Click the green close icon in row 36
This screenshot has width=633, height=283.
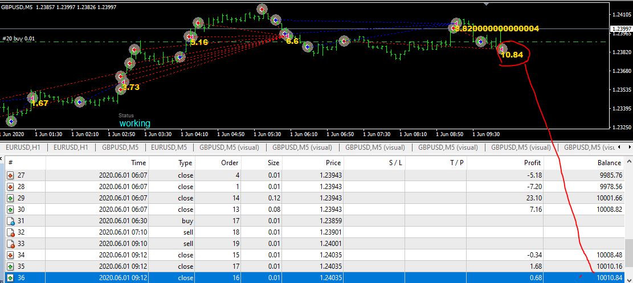[10, 277]
